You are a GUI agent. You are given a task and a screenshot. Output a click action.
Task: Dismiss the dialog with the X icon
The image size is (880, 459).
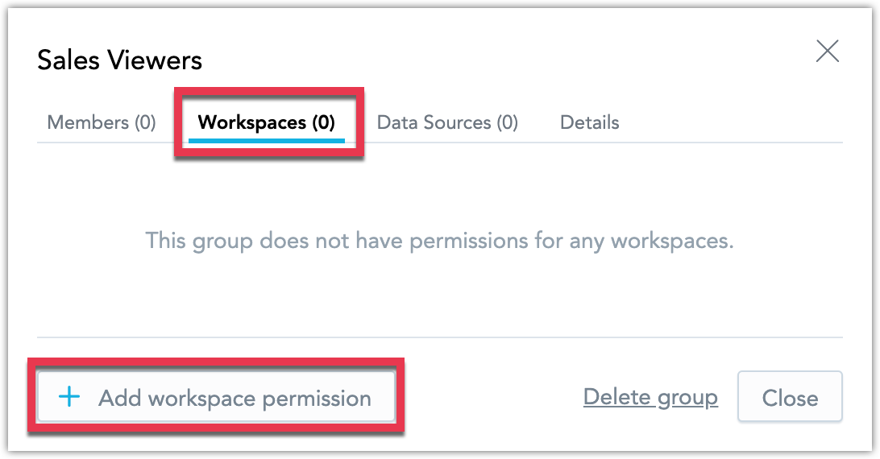click(x=828, y=51)
